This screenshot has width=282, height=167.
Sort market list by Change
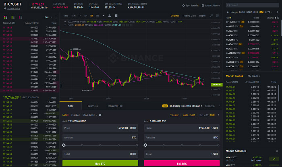(x=271, y=18)
